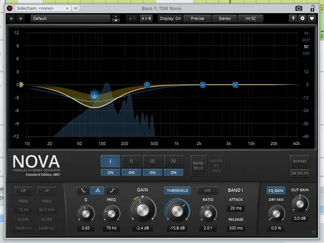
Task: Click the GR DELTA button
Action: [300, 173]
